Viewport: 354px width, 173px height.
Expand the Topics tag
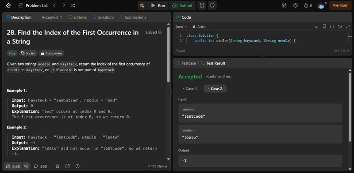pos(28,53)
